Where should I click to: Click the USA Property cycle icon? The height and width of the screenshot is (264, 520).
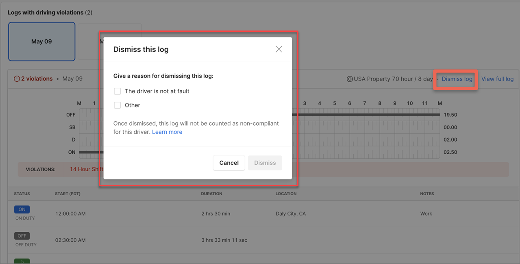[350, 79]
